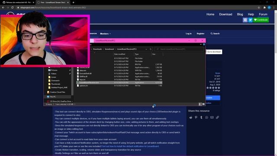Open the Overwatch folder in sidebar
The image size is (277, 156).
[55, 81]
